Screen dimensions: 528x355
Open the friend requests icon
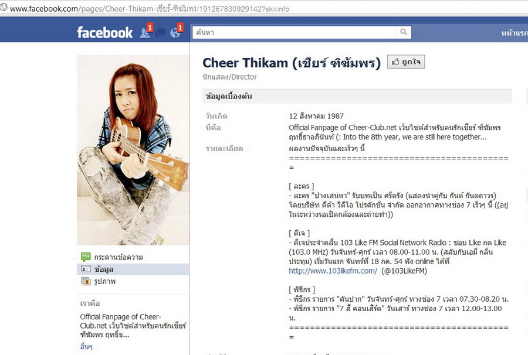coord(145,33)
